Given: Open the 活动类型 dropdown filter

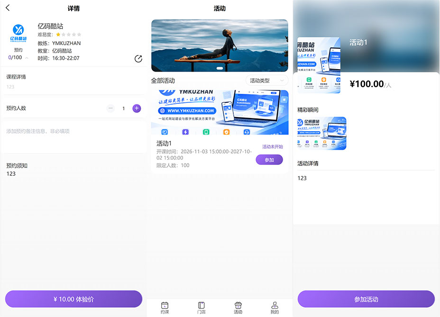Looking at the screenshot, I should (267, 81).
